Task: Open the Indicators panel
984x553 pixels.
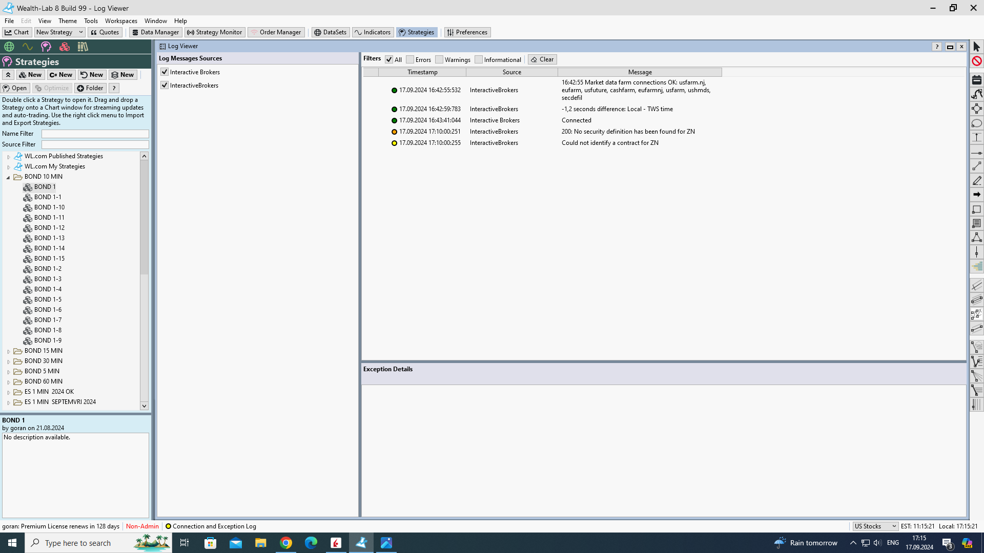Action: (373, 32)
